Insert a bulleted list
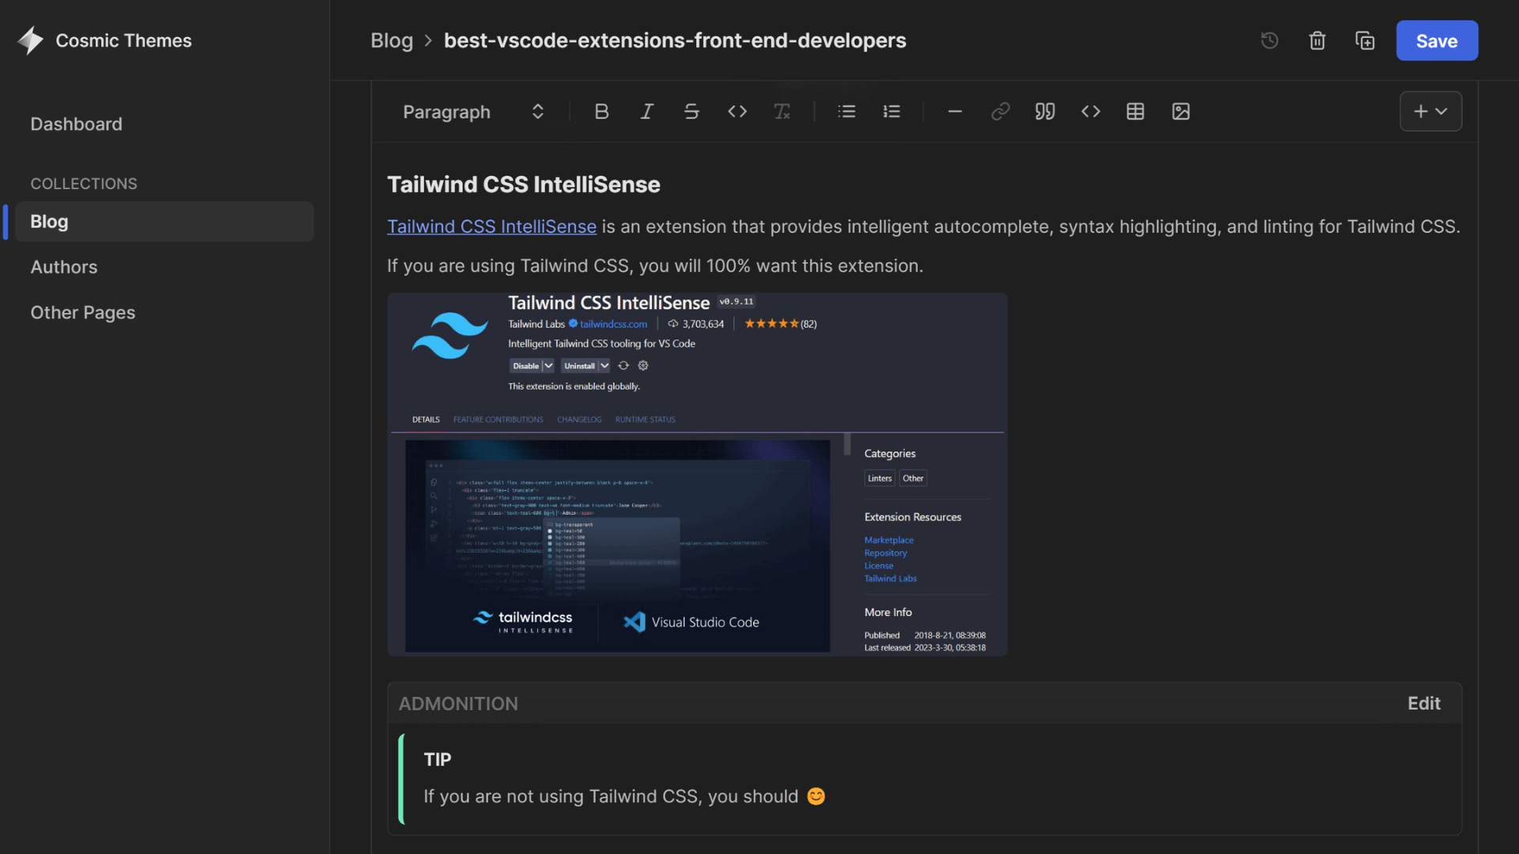Screen dimensions: 1519x854 pos(847,111)
